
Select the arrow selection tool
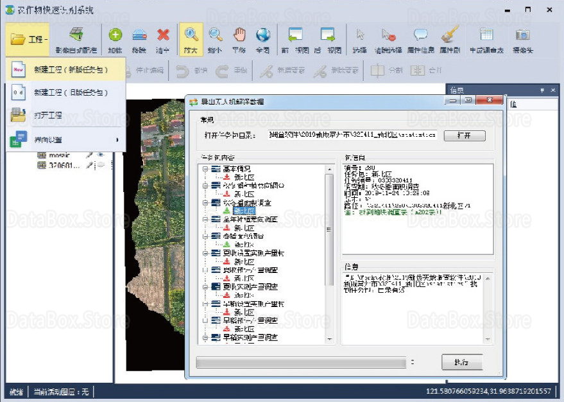tap(360, 40)
